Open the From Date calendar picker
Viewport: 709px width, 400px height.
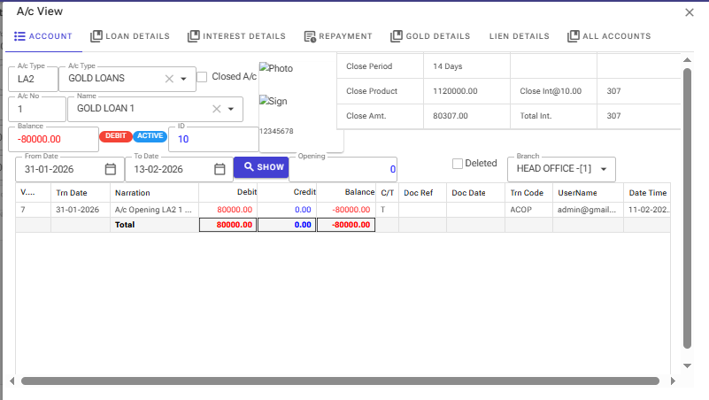click(x=111, y=169)
